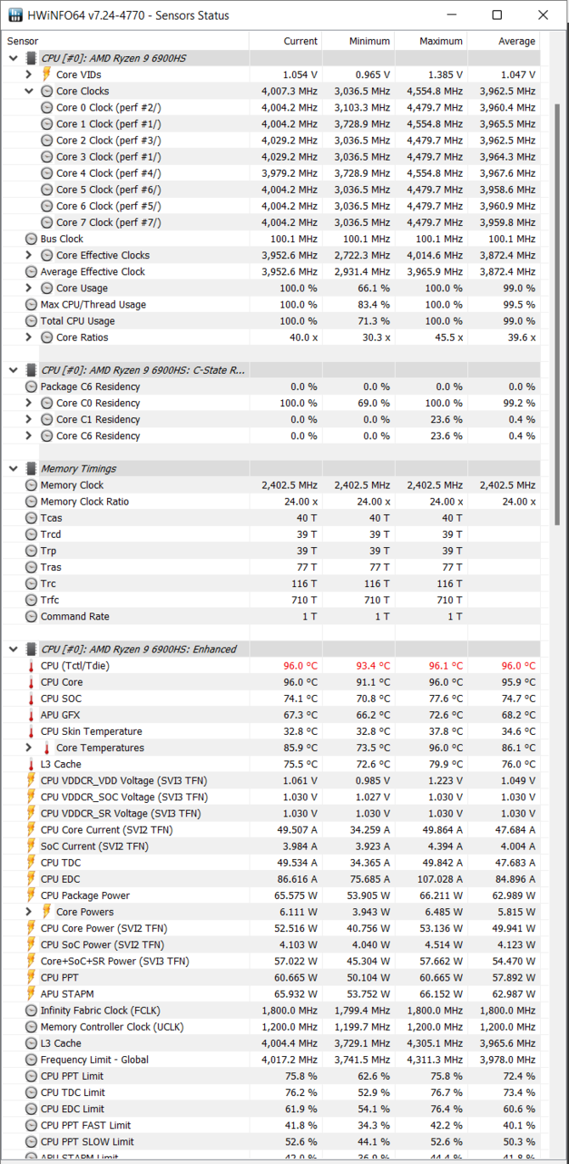Screen dimensions: 569x1164
Task: Click the red 96.0 °C current Tctl/Tdie value
Action: pyautogui.click(x=300, y=666)
